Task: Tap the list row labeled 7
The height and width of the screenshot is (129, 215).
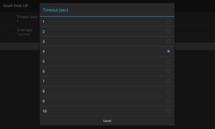Action: 107,81
